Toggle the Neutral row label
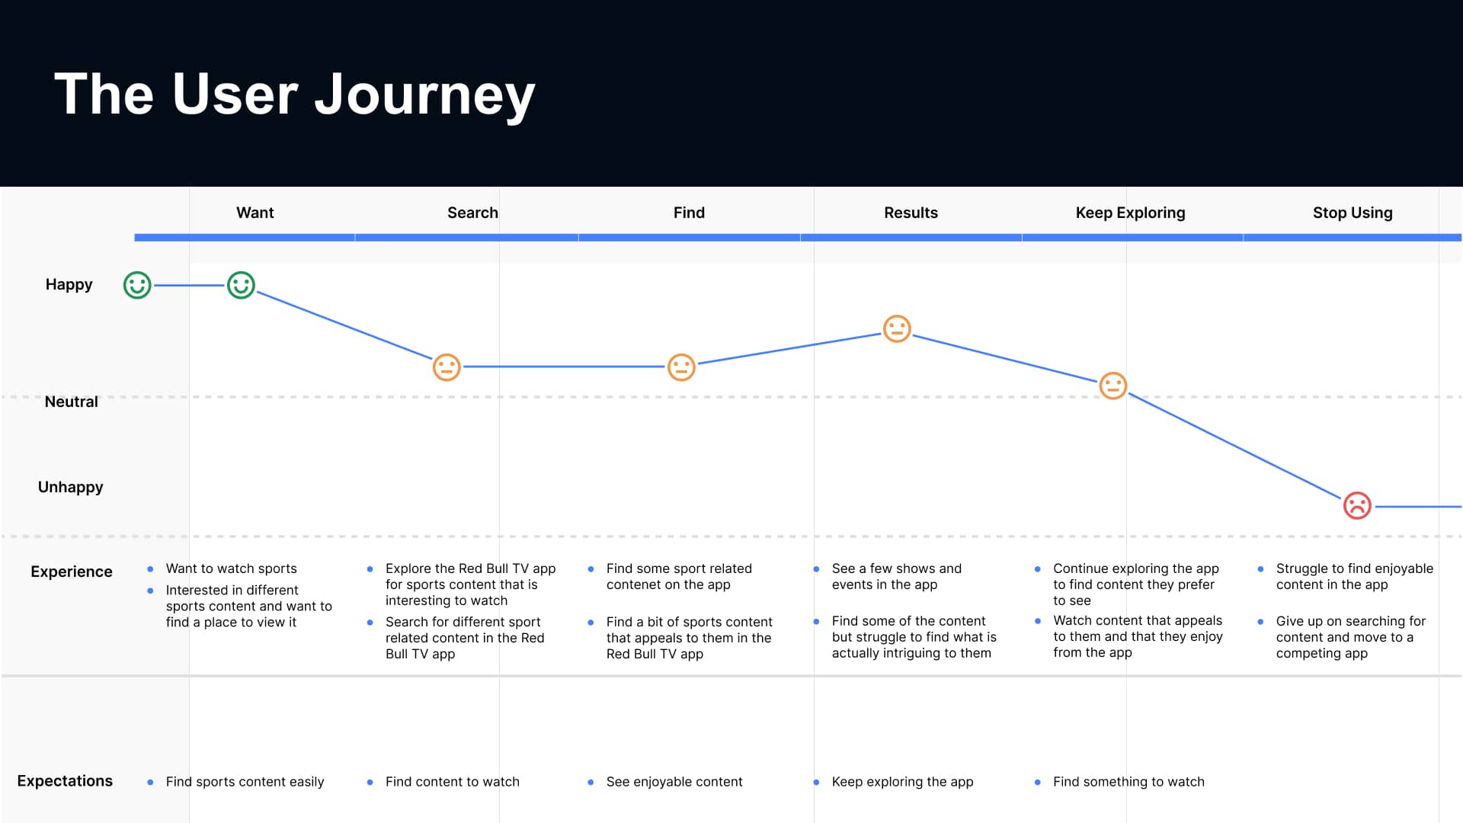The image size is (1463, 823). click(x=69, y=400)
